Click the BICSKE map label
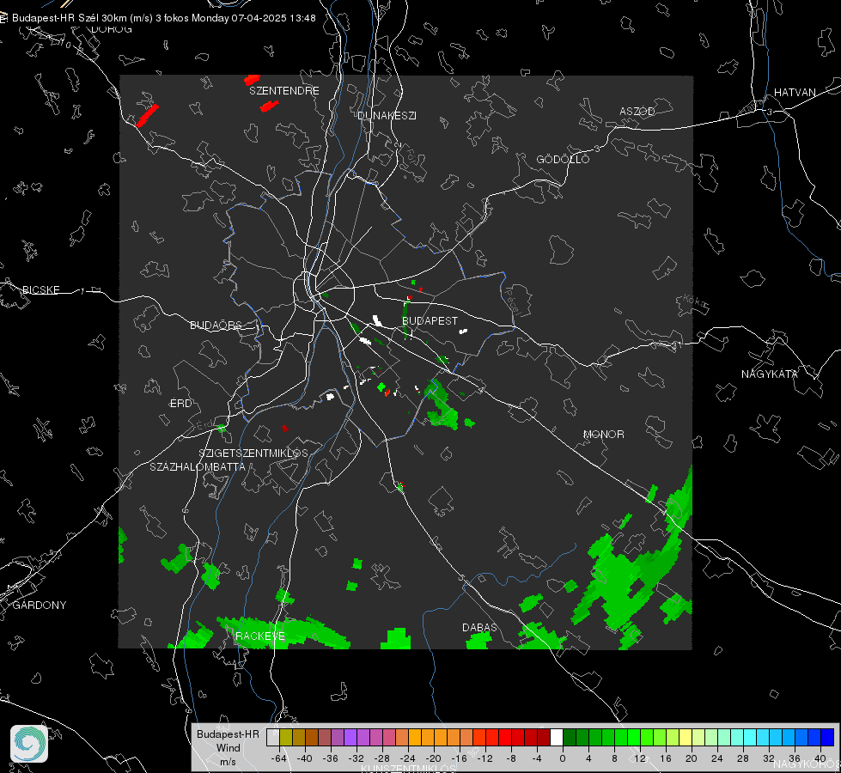This screenshot has width=841, height=773. pos(40,289)
